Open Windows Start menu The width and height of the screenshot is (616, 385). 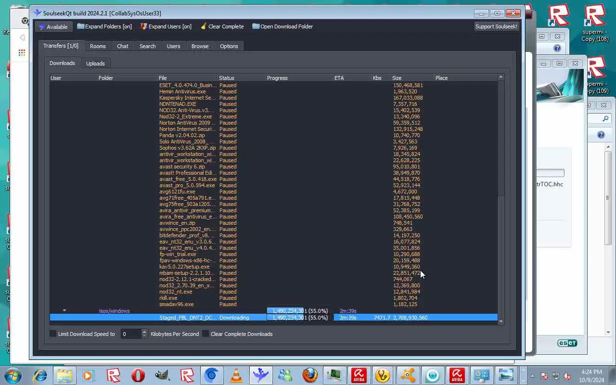13,375
